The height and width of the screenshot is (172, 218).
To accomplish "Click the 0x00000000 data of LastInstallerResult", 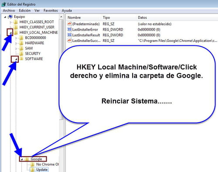I will 149,35.
